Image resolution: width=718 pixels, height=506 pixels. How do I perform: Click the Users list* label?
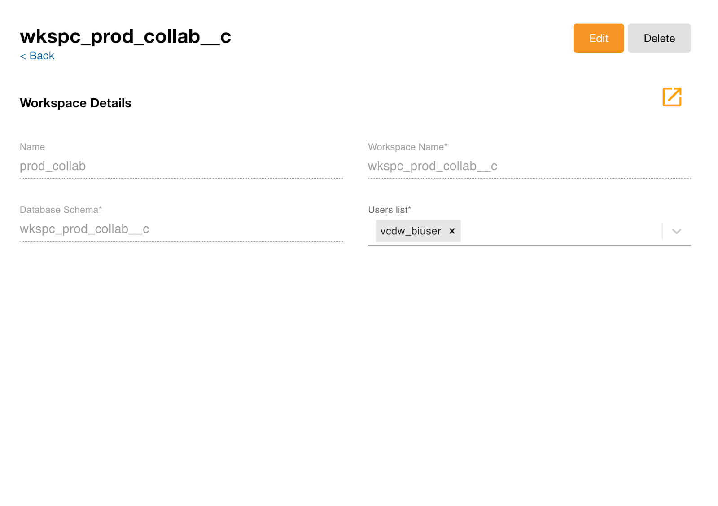click(x=389, y=210)
